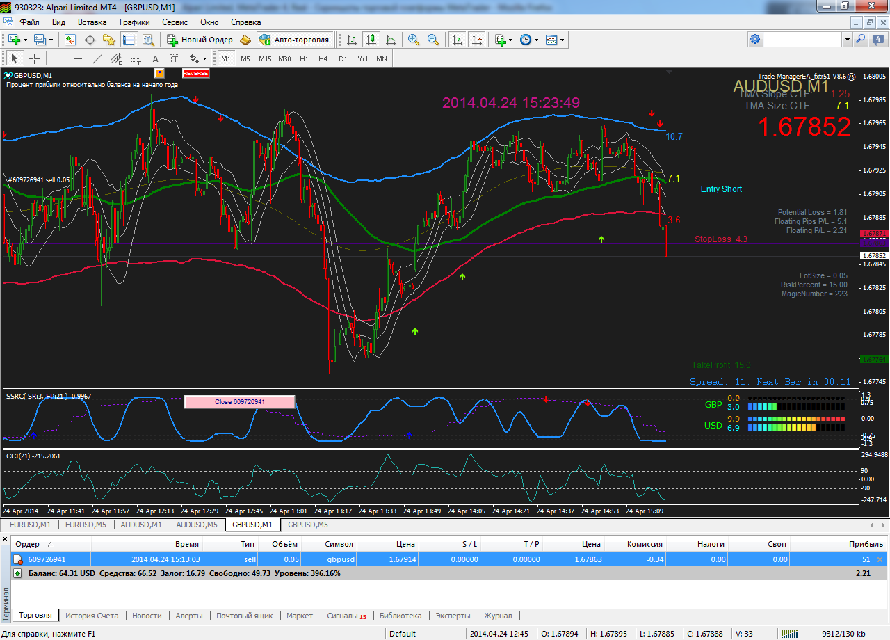Screen dimensions: 890x640
Task: Click Close 609726941 button on chart
Action: point(239,401)
